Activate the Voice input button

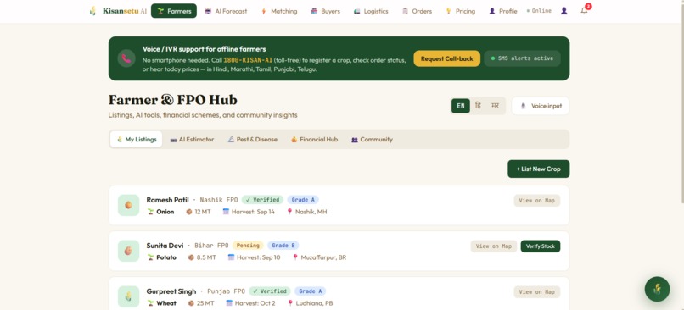click(541, 106)
